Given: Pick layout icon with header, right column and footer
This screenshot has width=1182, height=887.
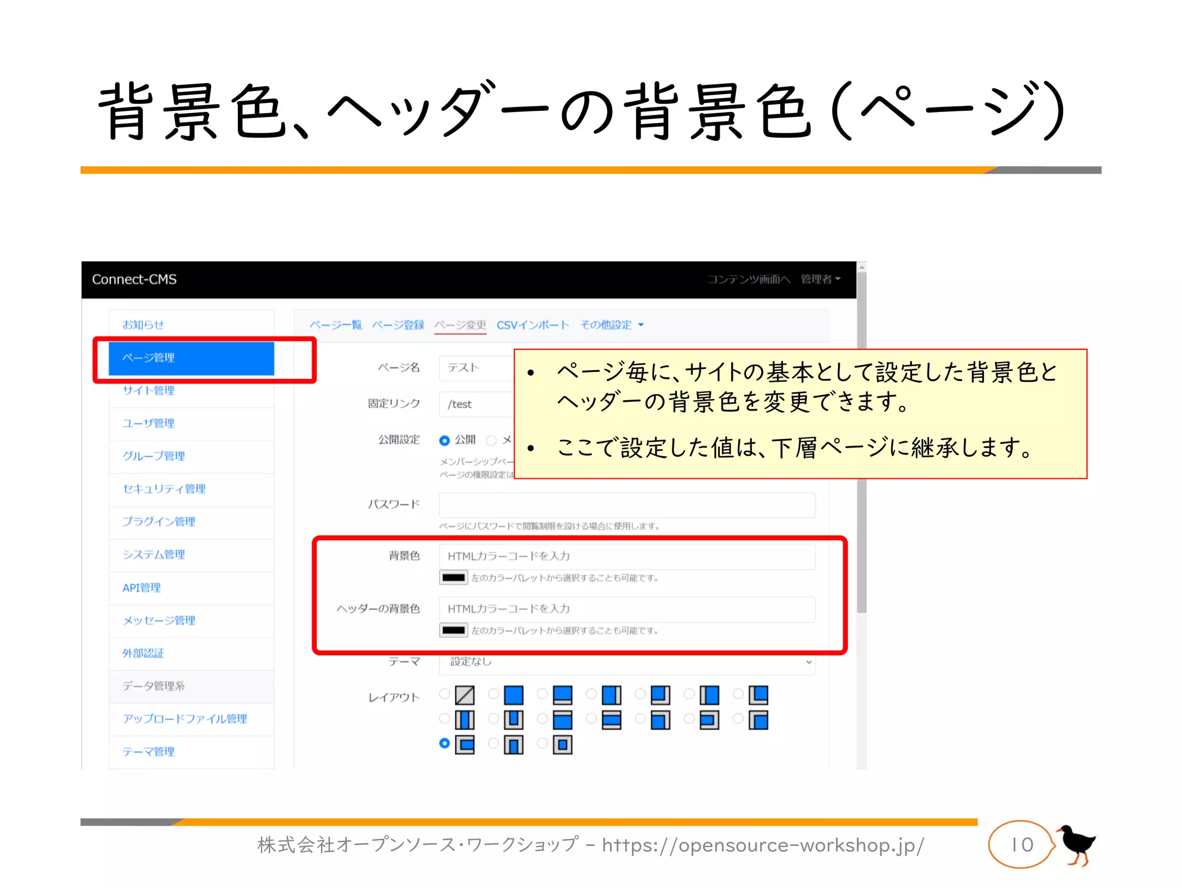Looking at the screenshot, I should click(709, 720).
